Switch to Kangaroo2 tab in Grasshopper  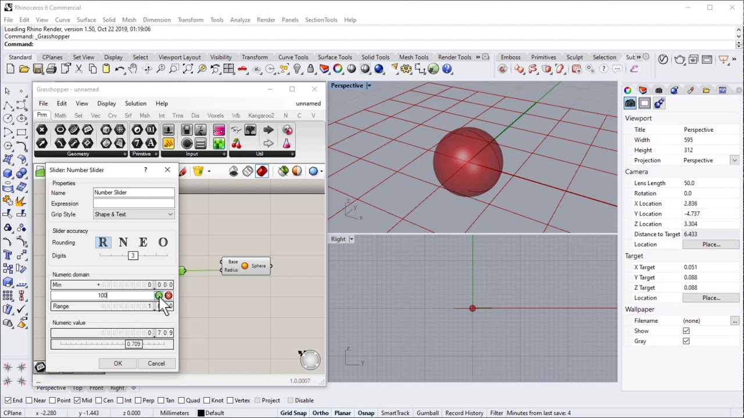click(x=261, y=116)
